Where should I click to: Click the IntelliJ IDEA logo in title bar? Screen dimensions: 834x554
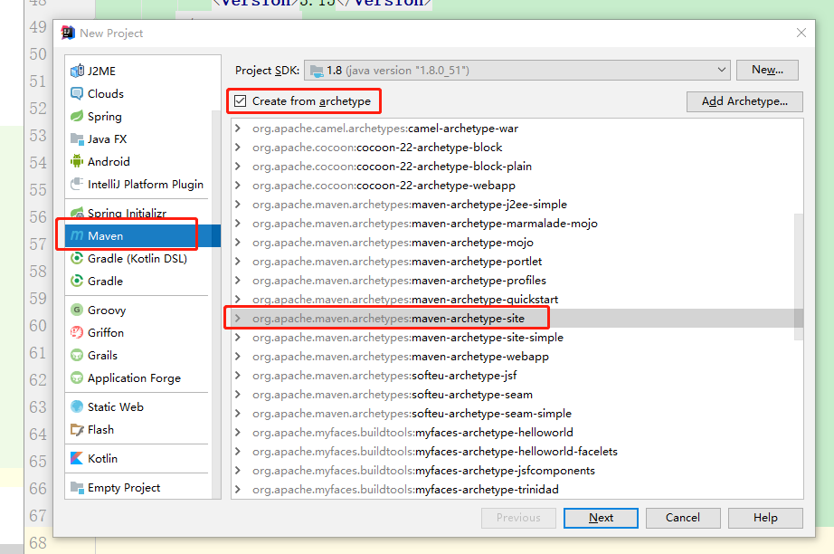pyautogui.click(x=68, y=33)
